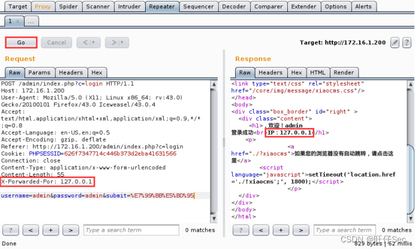Go back to previous request in history
Screen dimensions: 415x249
point(85,42)
